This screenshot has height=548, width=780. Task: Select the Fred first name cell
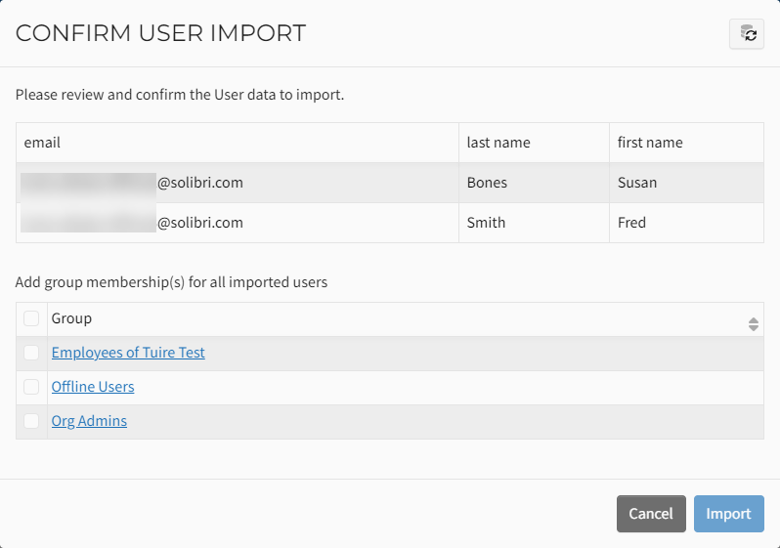pyautogui.click(x=686, y=223)
